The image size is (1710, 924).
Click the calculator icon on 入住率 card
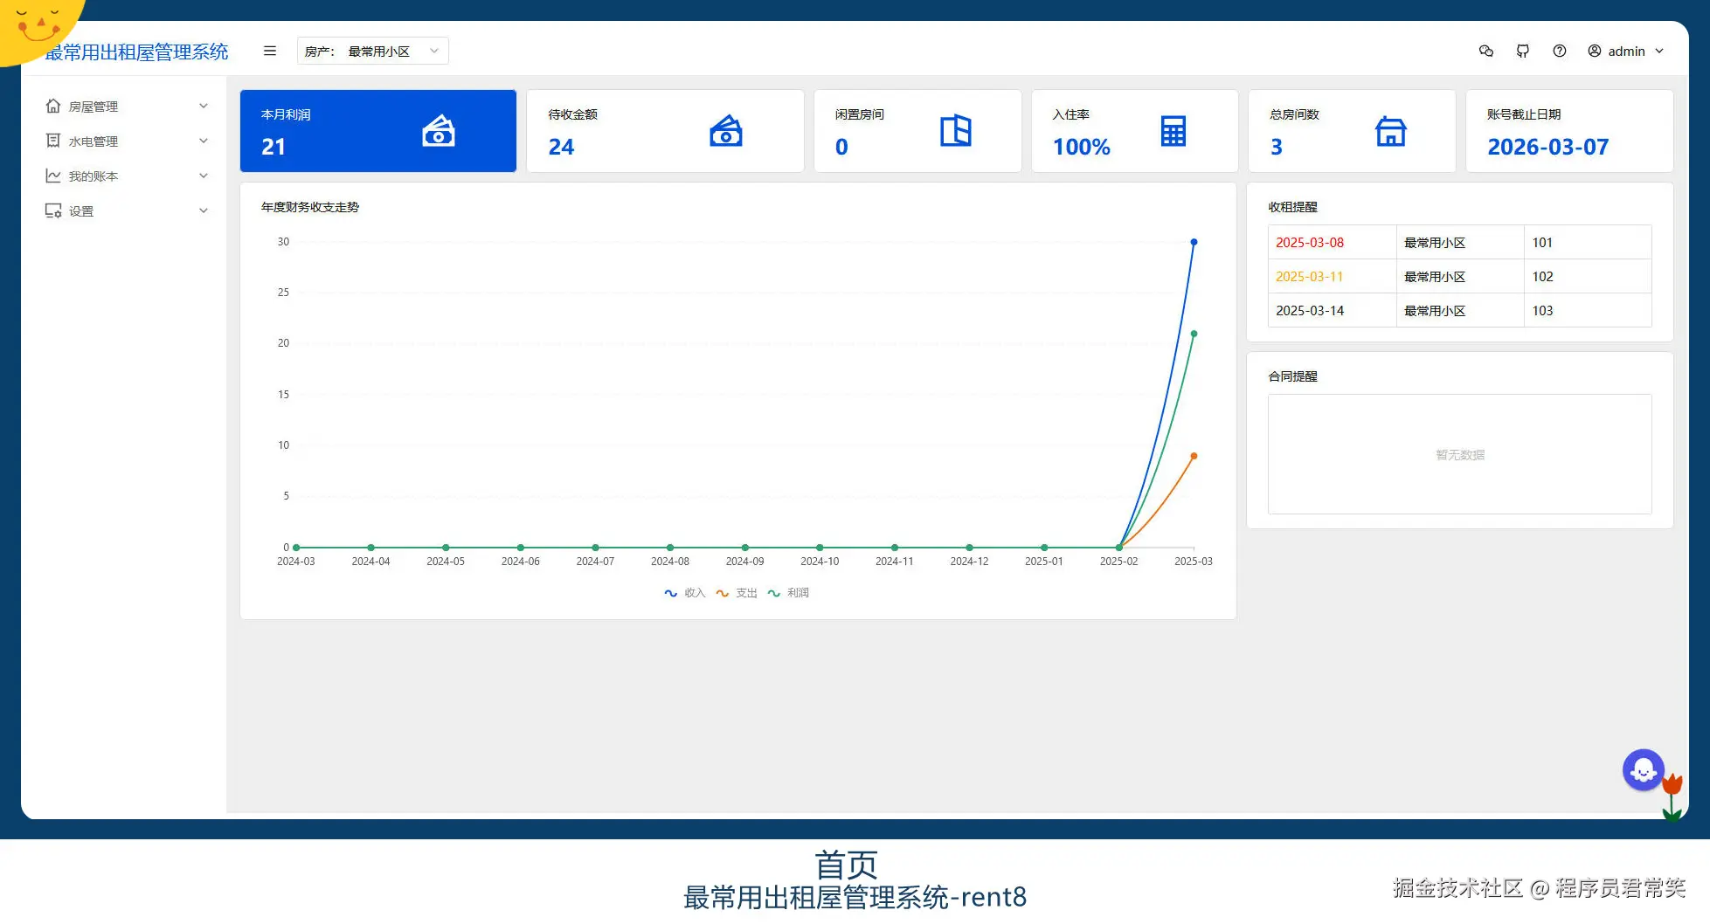click(x=1173, y=131)
